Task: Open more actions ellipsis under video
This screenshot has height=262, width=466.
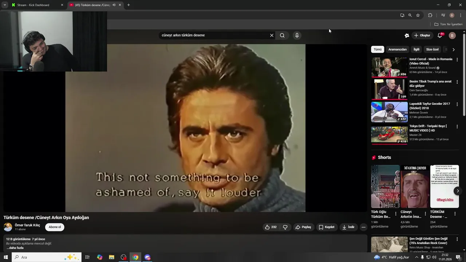Action: [363, 227]
